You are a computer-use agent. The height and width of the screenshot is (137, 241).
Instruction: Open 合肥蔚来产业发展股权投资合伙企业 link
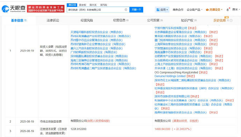[x=183, y=56]
